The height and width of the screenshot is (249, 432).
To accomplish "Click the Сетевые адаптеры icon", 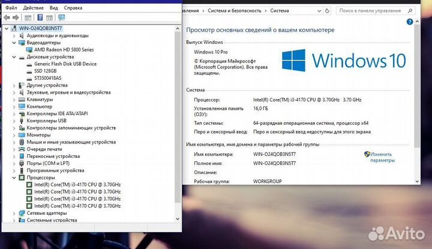I will point(22,213).
